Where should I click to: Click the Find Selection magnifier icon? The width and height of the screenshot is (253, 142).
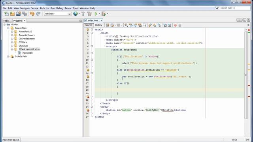tap(126, 25)
